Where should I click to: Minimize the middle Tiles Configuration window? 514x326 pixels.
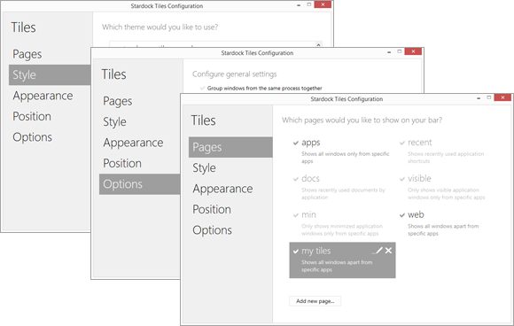[389, 52]
